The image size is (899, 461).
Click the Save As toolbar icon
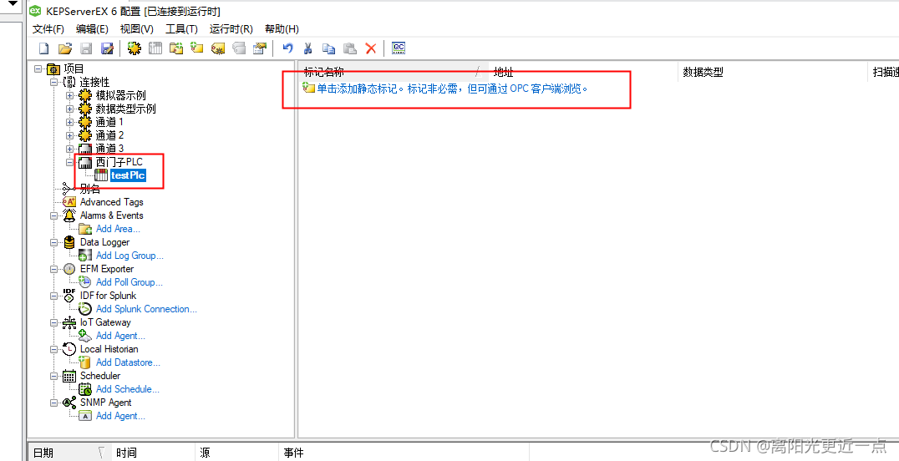coord(107,48)
